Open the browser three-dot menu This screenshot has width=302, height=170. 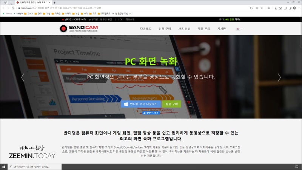click(299, 8)
